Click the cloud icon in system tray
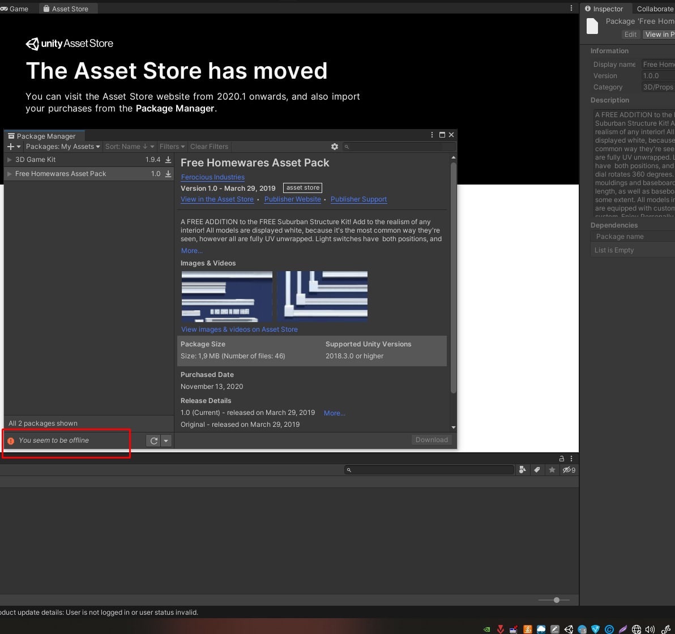The height and width of the screenshot is (634, 675). tap(541, 629)
